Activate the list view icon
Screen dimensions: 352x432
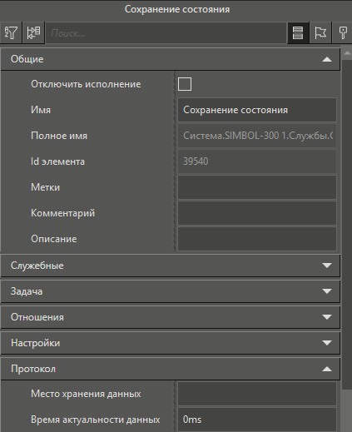tap(298, 32)
